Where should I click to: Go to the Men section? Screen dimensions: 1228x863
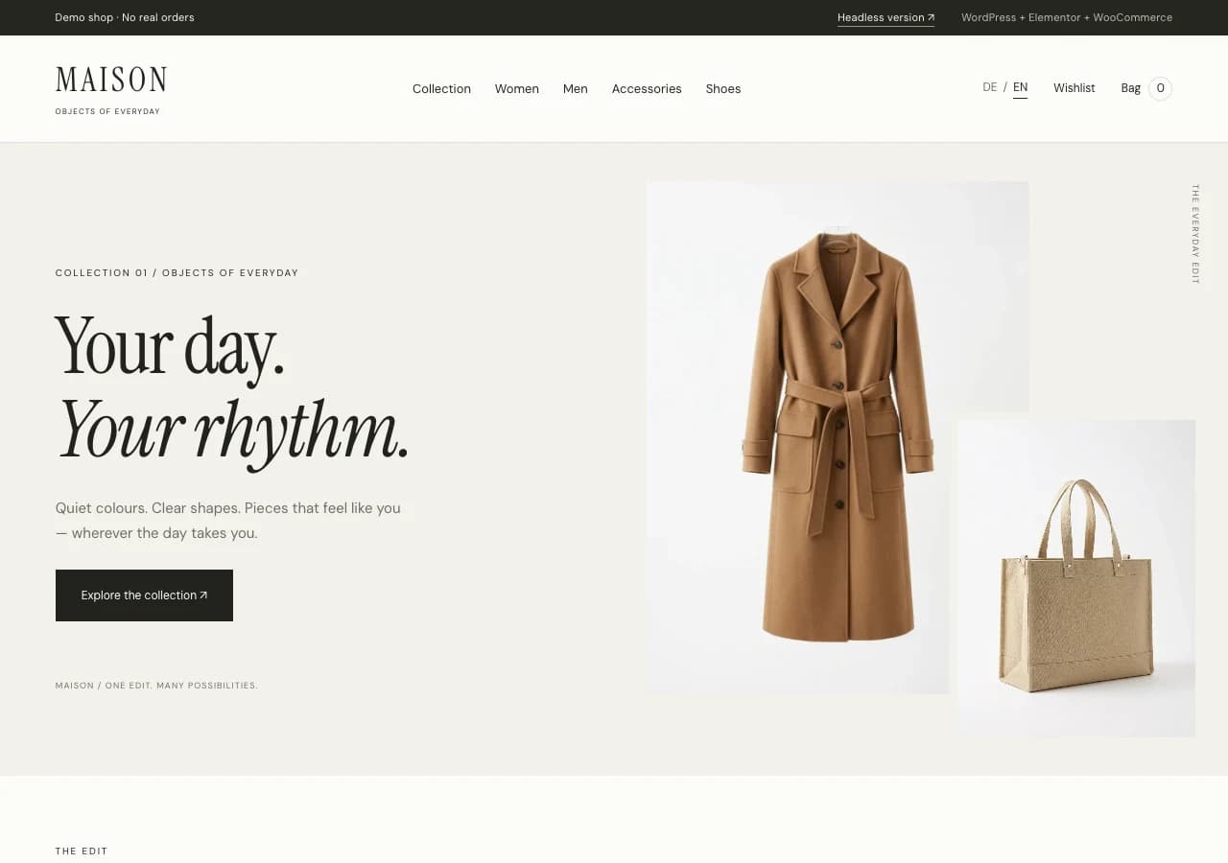click(x=576, y=89)
